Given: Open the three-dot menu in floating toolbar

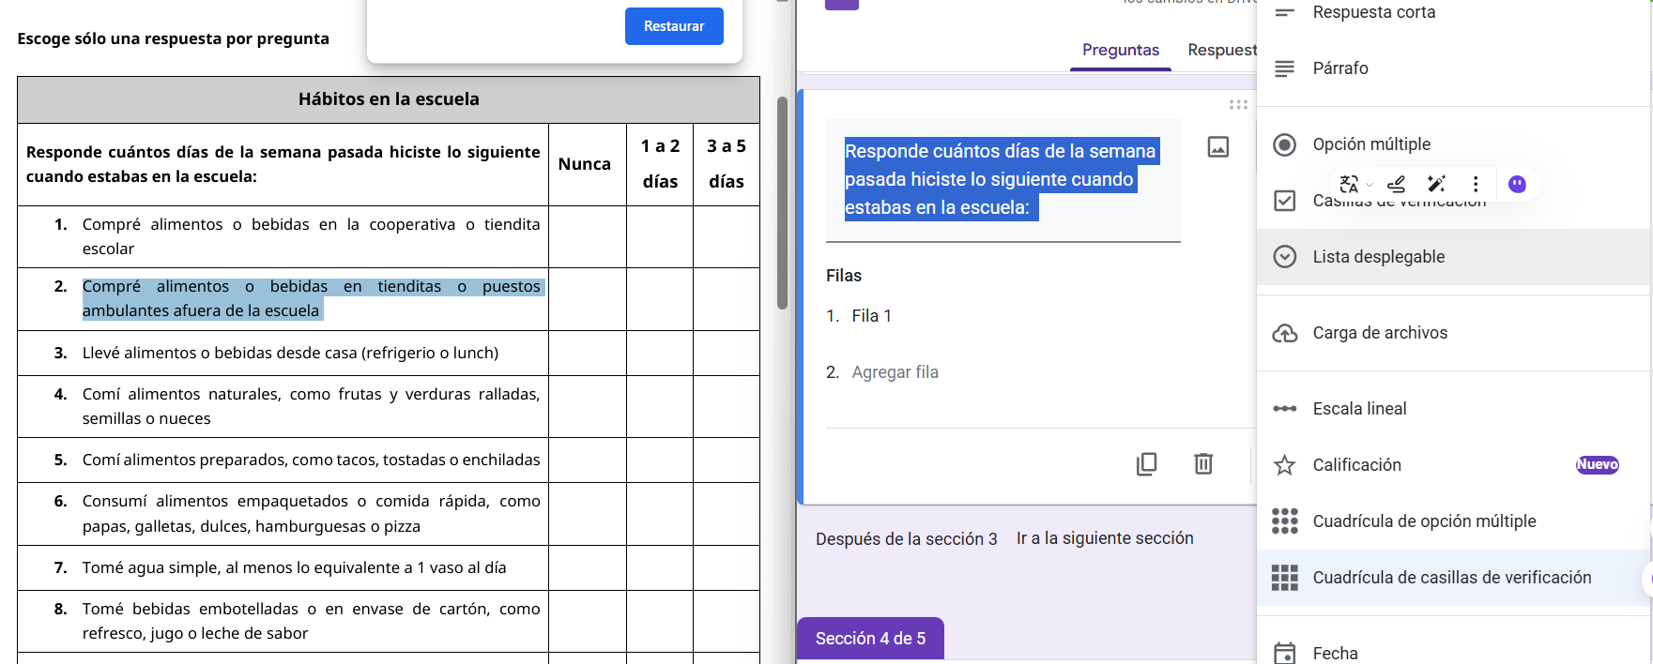Looking at the screenshot, I should (x=1476, y=184).
